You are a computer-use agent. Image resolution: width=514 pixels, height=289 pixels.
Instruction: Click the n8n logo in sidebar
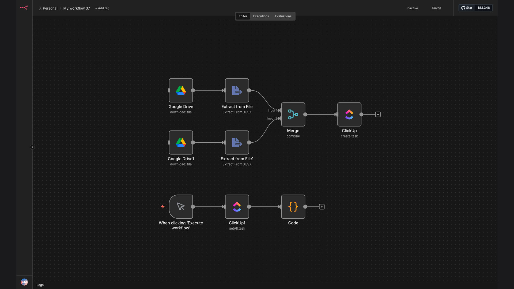point(24,8)
